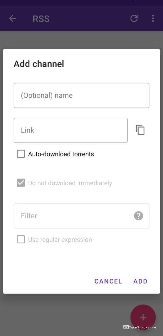Tap the Auto-download torrents label text

[61, 154]
